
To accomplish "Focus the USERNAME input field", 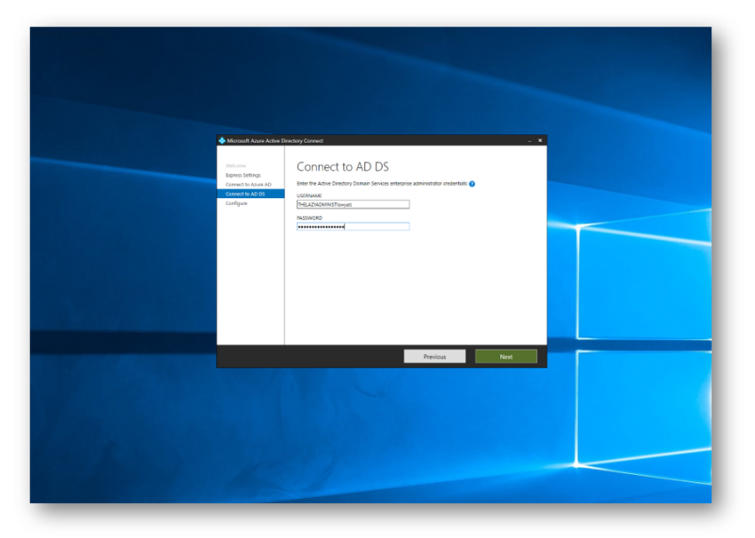I will click(x=353, y=204).
